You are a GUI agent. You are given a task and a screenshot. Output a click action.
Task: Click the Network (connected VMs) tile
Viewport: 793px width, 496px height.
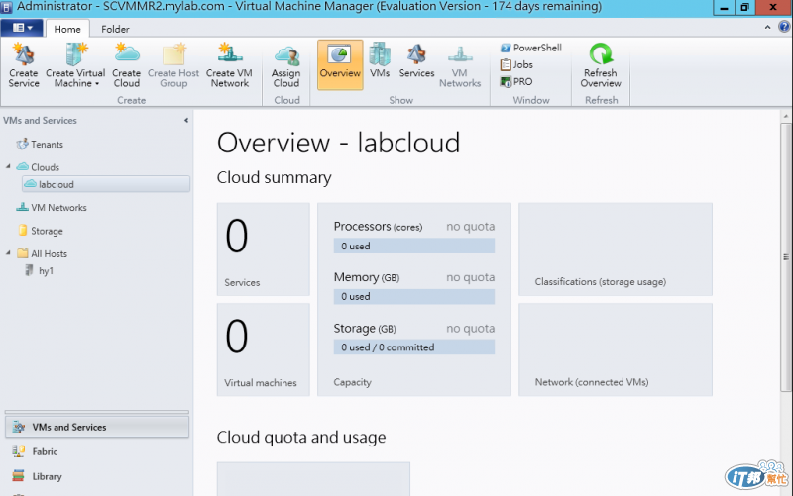click(615, 349)
